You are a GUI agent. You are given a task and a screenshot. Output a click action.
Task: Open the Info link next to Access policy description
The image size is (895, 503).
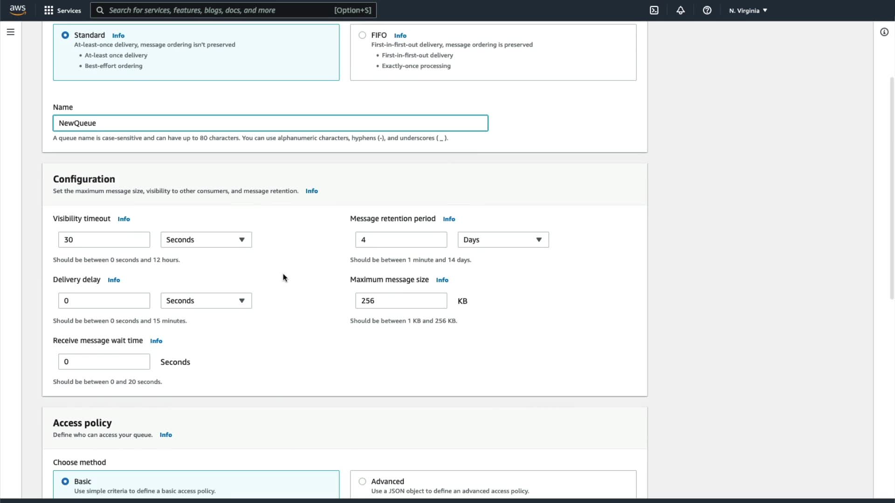pyautogui.click(x=165, y=435)
